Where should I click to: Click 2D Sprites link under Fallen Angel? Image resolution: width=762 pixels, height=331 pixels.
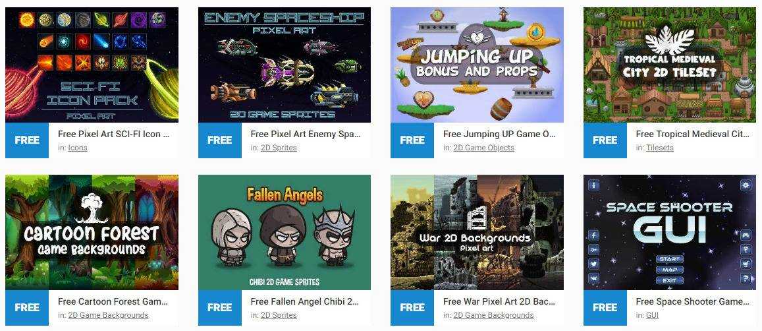279,315
